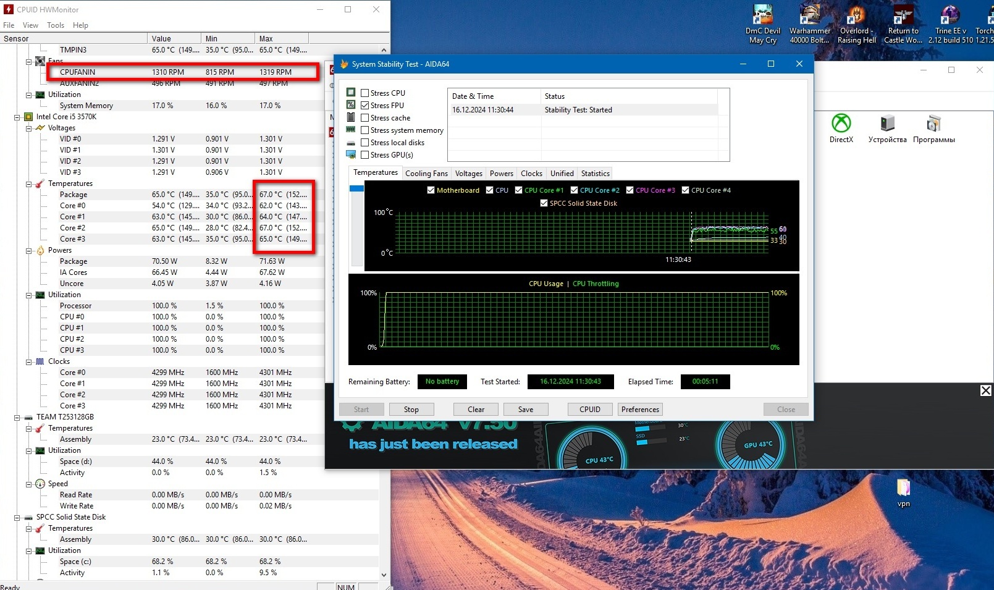The height and width of the screenshot is (590, 994).
Task: Enable the Stress local disks checkbox
Action: click(x=365, y=143)
